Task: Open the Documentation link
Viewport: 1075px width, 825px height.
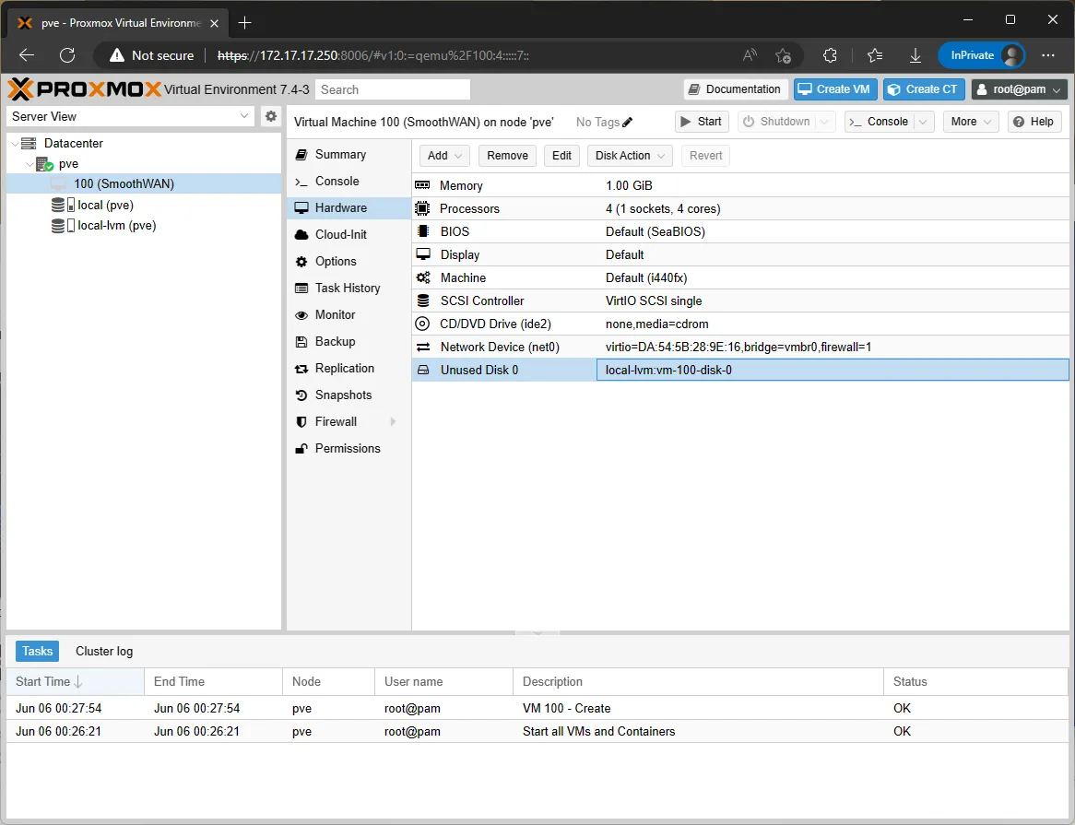Action: tap(735, 89)
